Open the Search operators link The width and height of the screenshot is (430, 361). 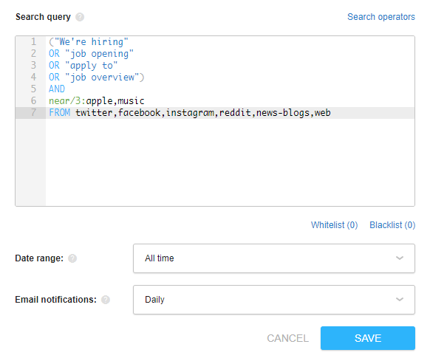coord(381,17)
